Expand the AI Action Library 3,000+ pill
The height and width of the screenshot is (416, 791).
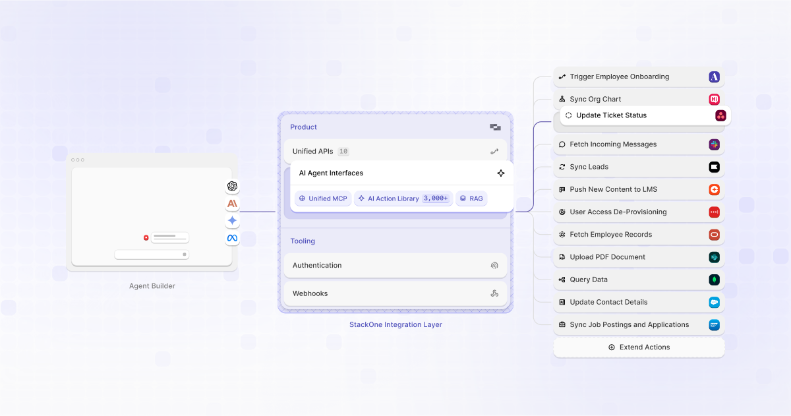(x=403, y=198)
